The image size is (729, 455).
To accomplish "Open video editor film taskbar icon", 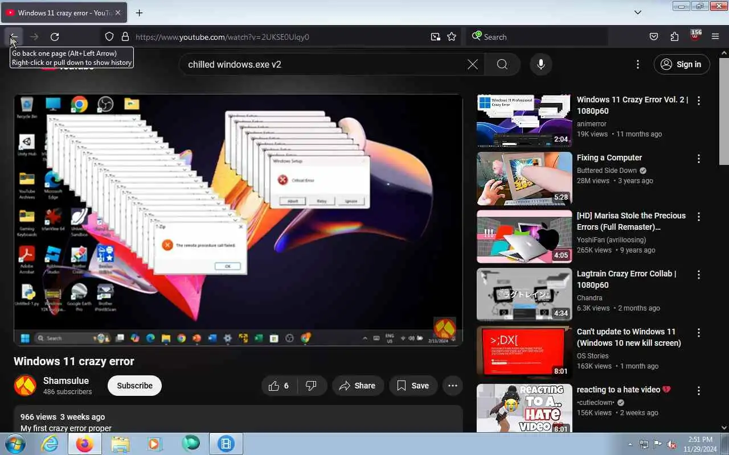I will (226, 444).
